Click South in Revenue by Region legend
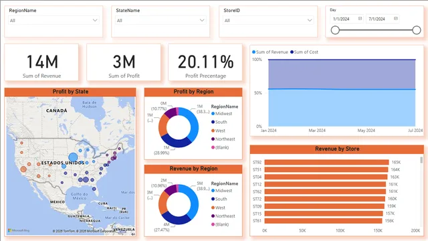The width and height of the screenshot is (428, 241). [219, 199]
